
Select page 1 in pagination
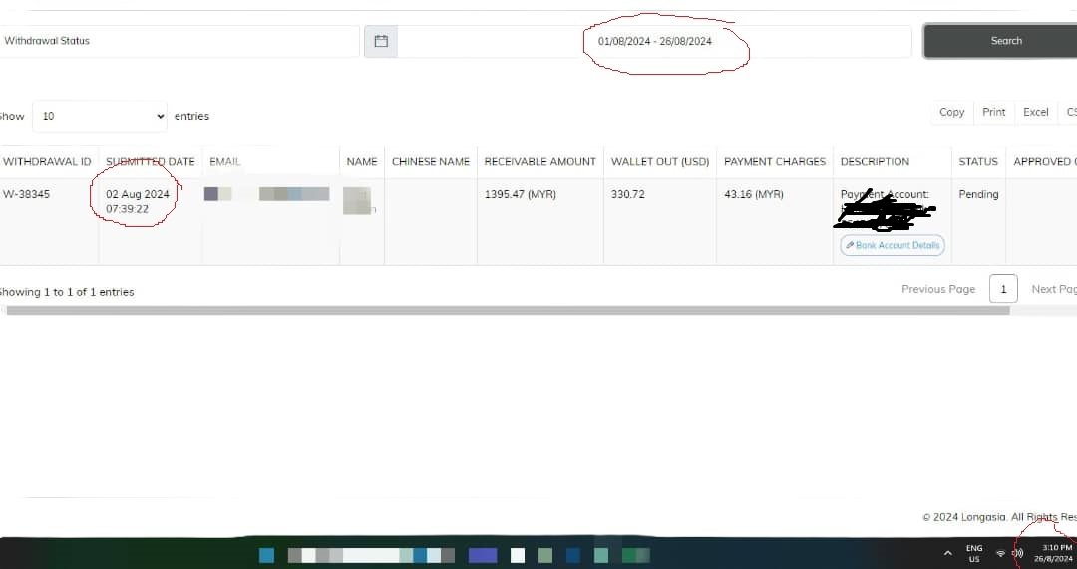[x=1003, y=289]
